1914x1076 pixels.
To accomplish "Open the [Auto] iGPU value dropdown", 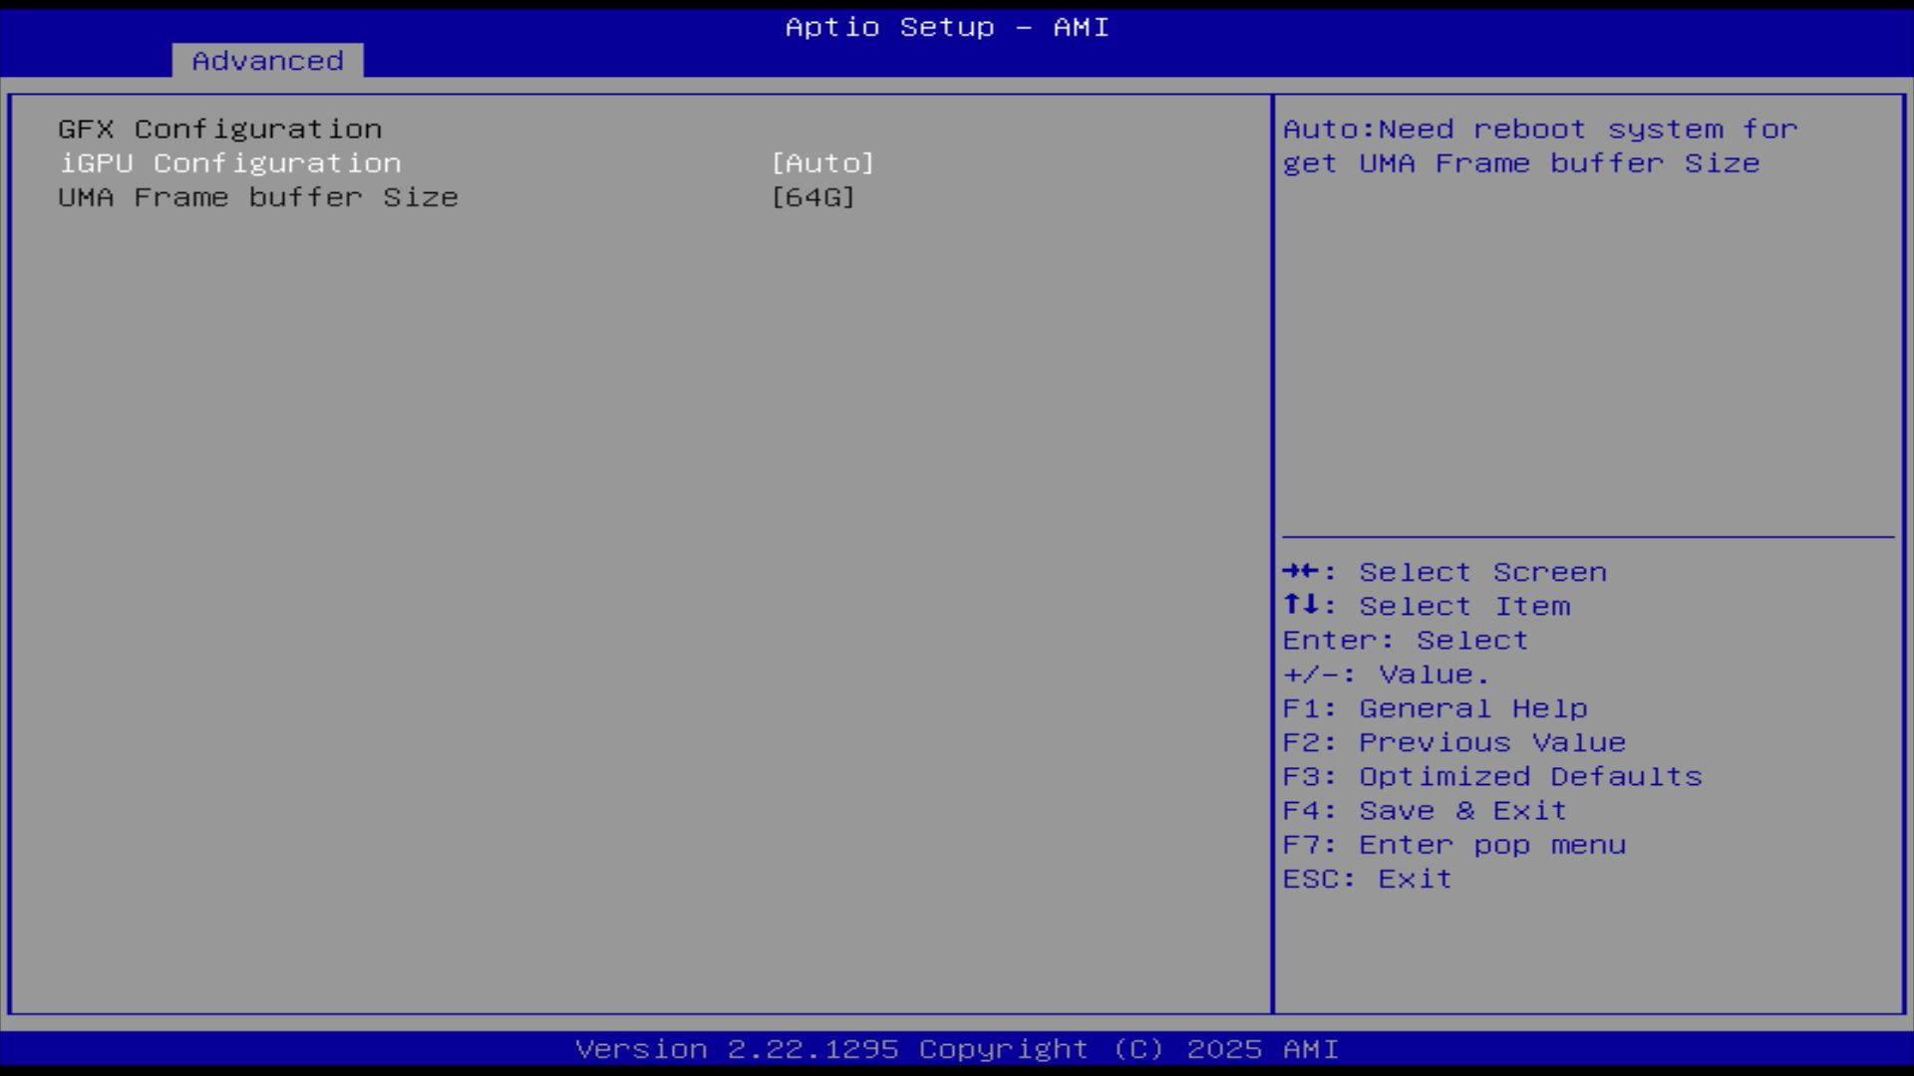I will click(822, 163).
